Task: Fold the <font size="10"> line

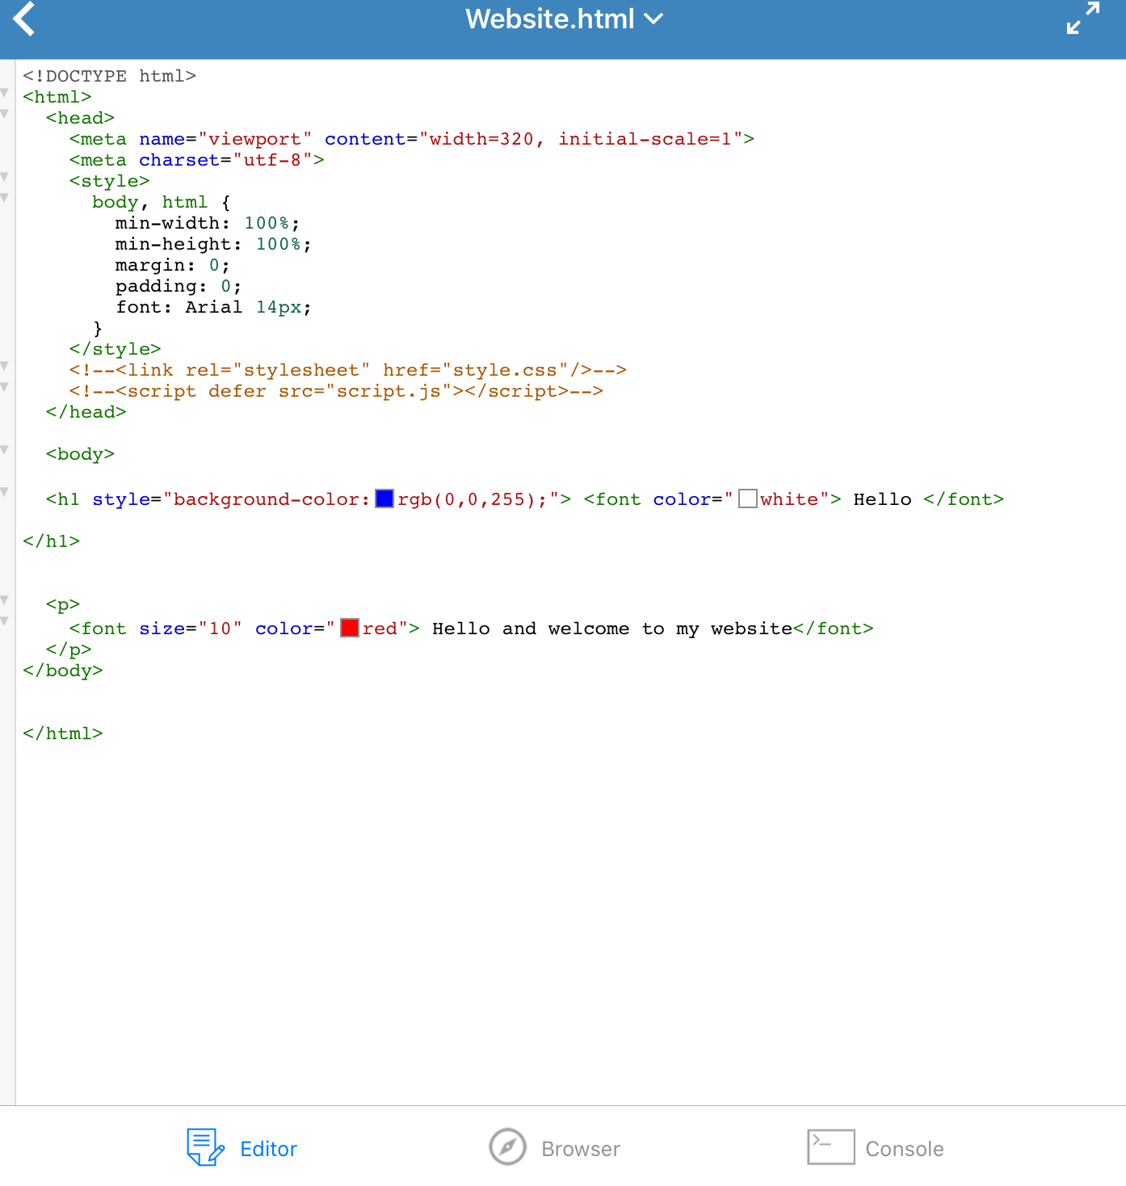Action: point(5,621)
